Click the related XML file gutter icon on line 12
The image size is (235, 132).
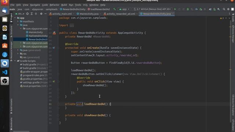click(x=54, y=33)
